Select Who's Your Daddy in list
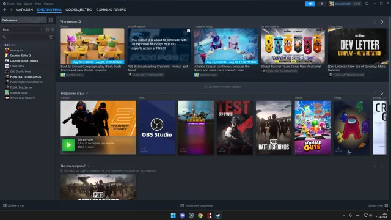391x220 pixels. pyautogui.click(x=23, y=98)
